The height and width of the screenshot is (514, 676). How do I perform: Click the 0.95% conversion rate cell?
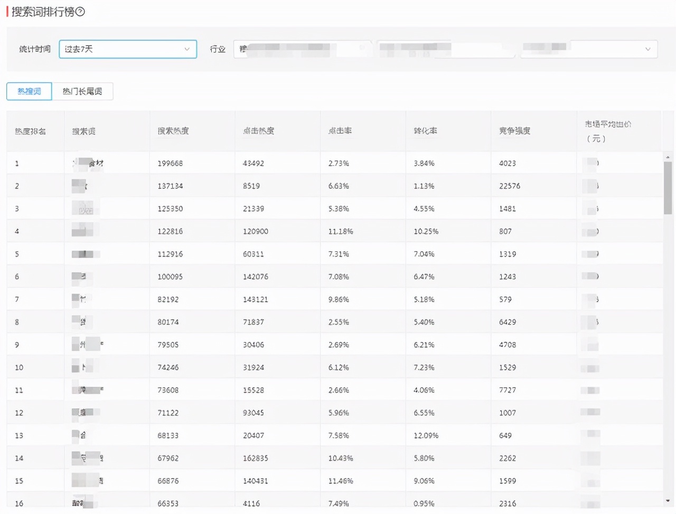424,504
